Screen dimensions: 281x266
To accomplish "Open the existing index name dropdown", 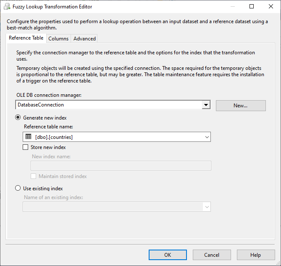I will tap(207, 207).
